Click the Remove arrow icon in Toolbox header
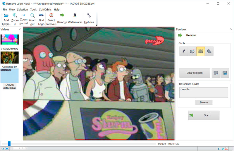The height and width of the screenshot is (151, 234). 180,35
